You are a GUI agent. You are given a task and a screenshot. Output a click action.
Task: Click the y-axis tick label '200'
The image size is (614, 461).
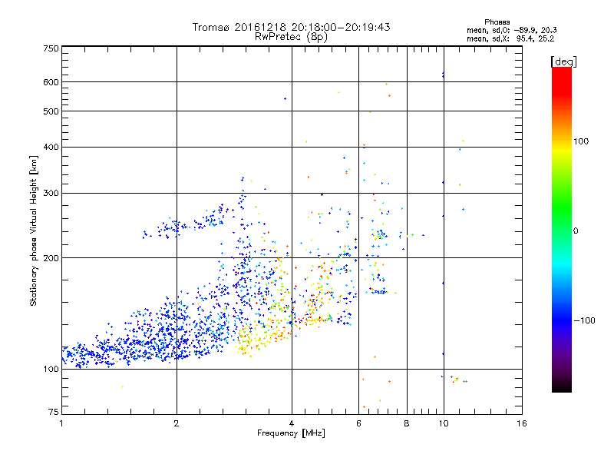pyautogui.click(x=51, y=258)
